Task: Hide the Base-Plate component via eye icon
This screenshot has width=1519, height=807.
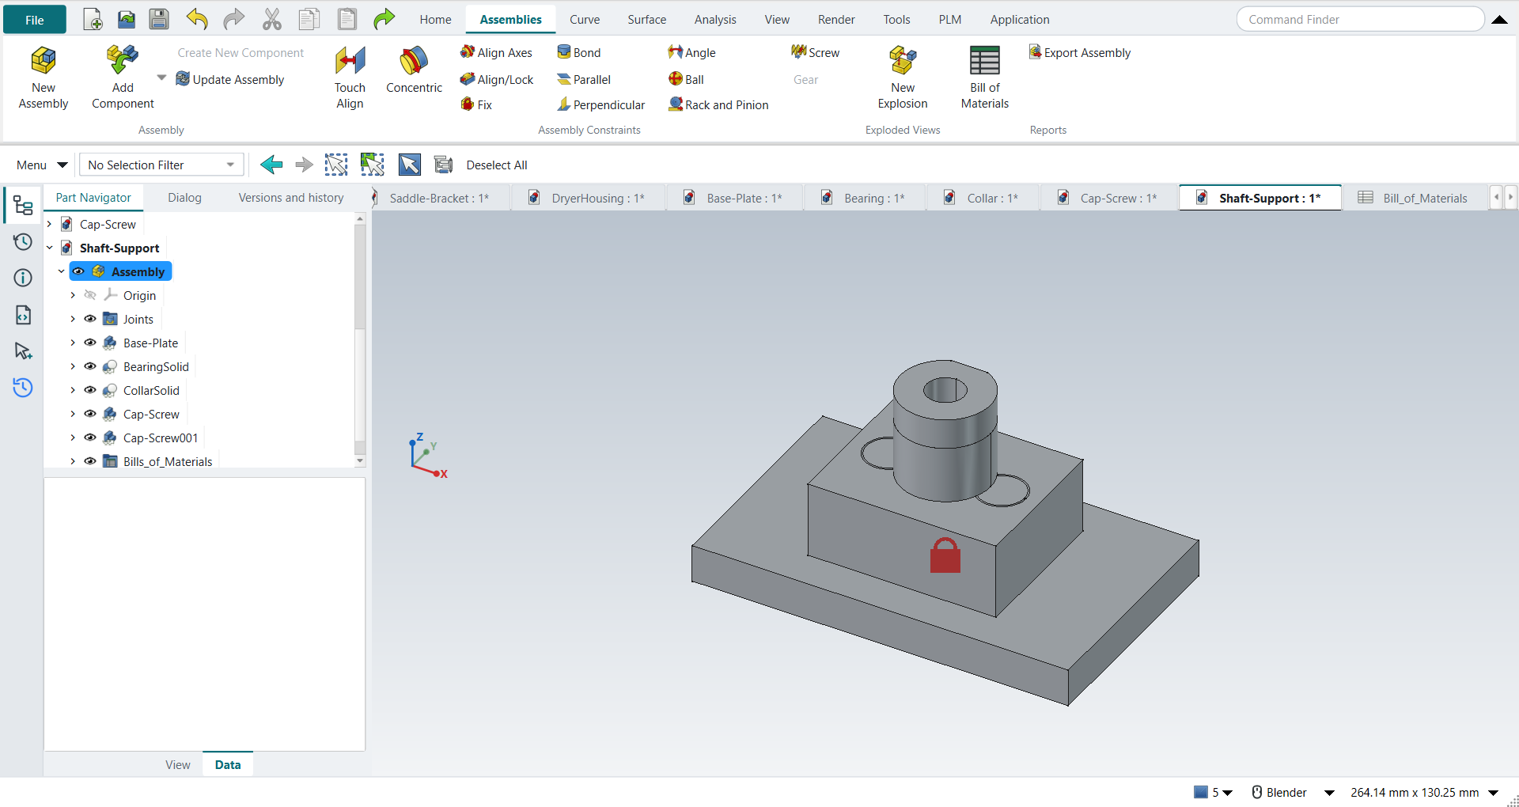Action: coord(90,343)
